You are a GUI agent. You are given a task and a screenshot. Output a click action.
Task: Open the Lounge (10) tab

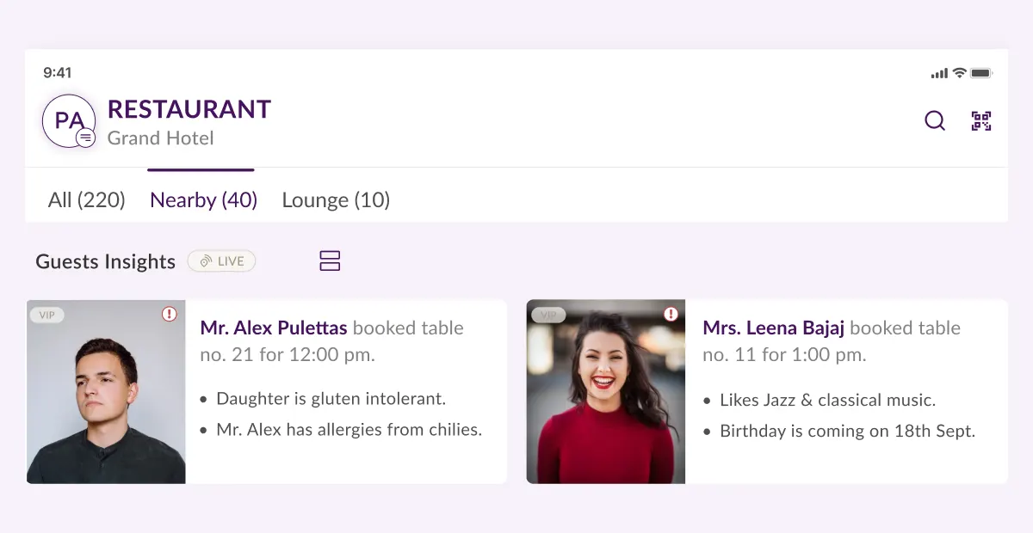coord(336,199)
